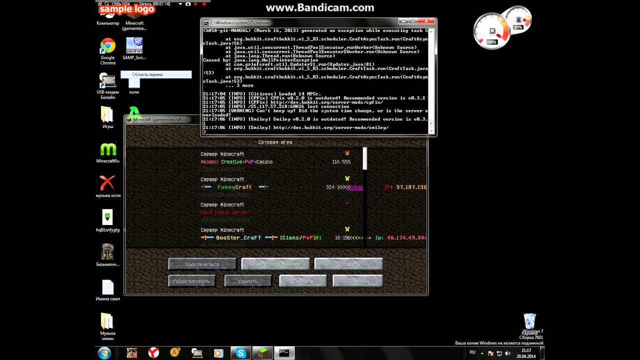Image resolution: width=640 pixels, height=360 pixels.
Task: Open the taskbar clock showing 21:17
Action: pyautogui.click(x=526, y=353)
